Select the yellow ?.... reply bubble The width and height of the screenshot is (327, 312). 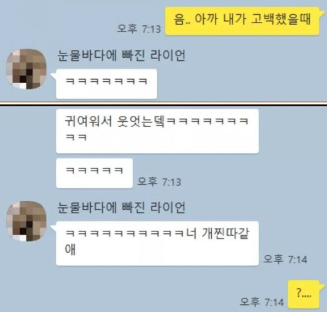tap(304, 294)
